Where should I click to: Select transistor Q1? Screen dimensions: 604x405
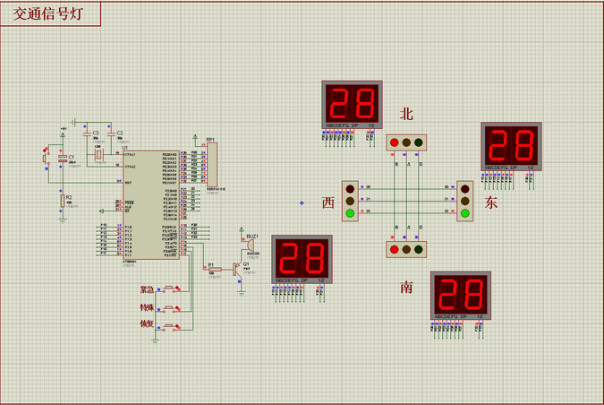coord(236,269)
